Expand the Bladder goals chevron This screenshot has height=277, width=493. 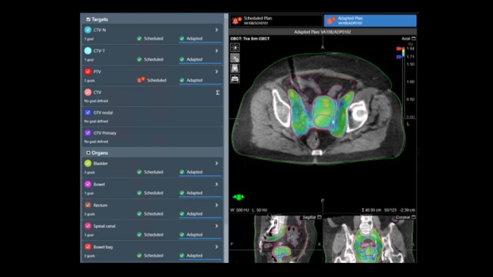pos(217,163)
